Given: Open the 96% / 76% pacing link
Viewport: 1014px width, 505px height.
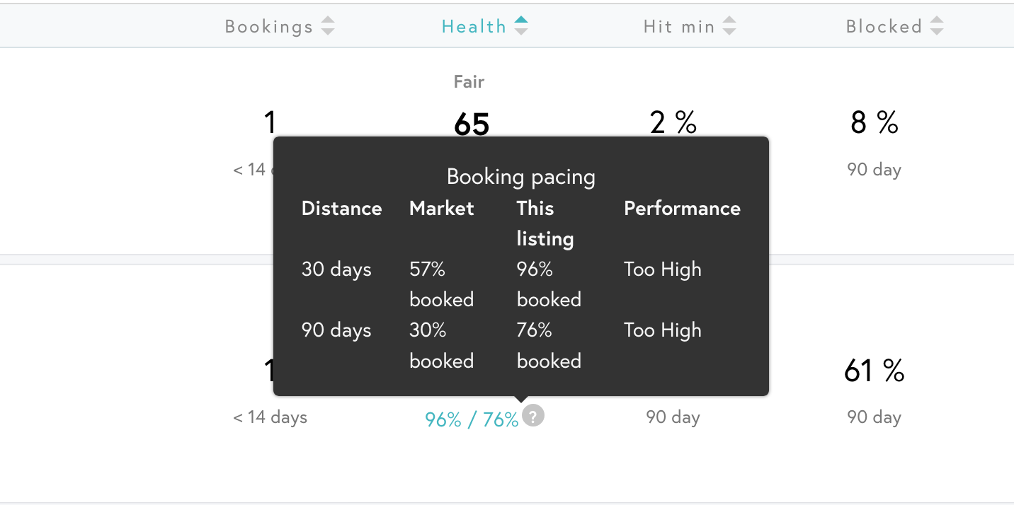Looking at the screenshot, I should [472, 419].
